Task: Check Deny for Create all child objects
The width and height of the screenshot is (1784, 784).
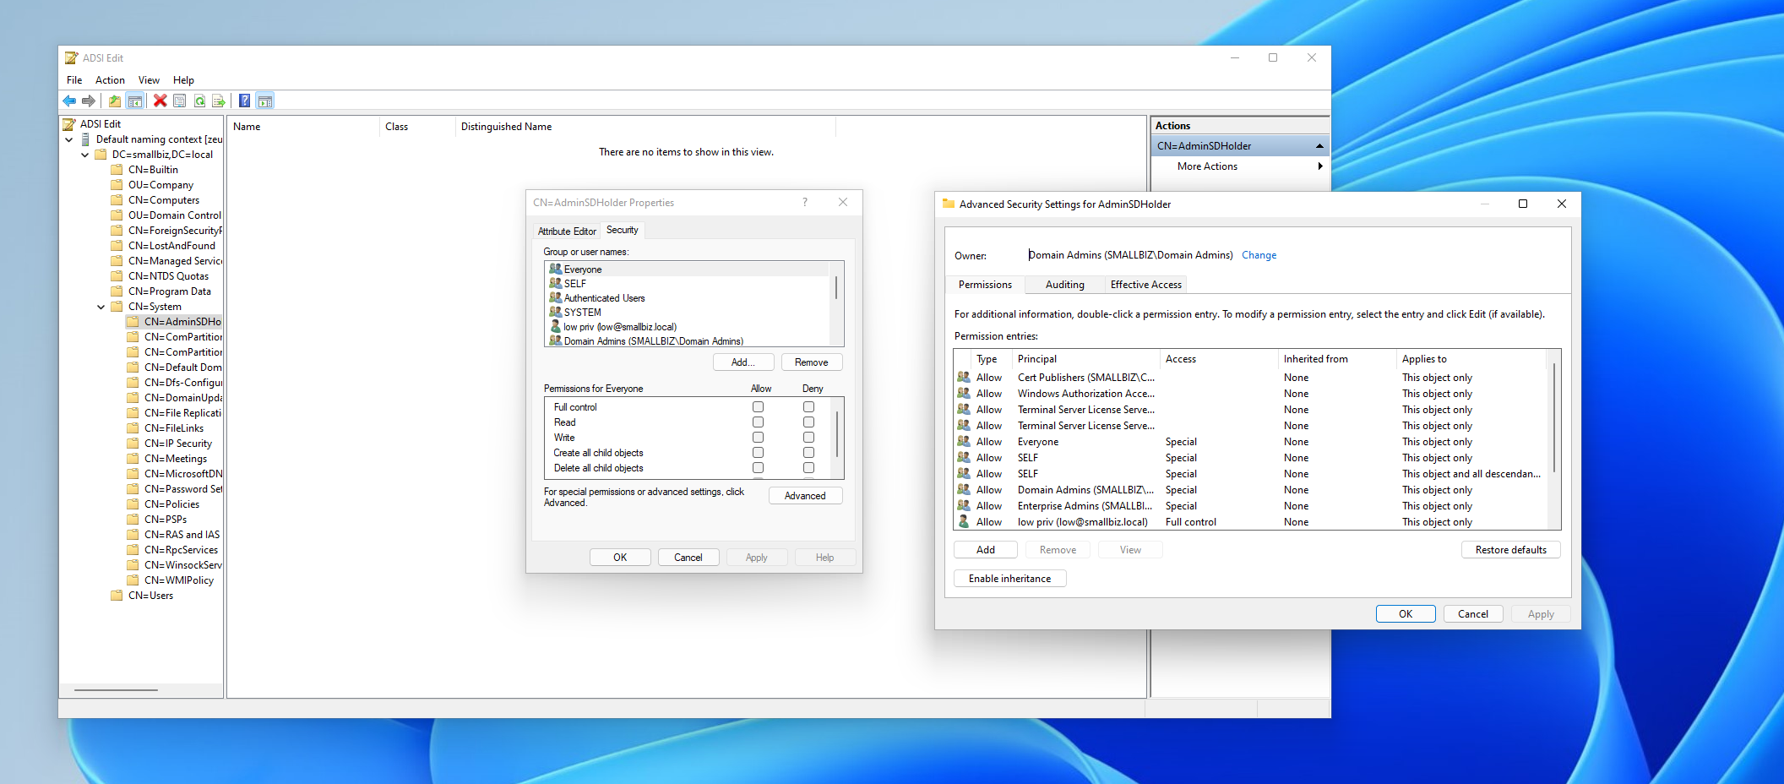Action: coord(808,453)
